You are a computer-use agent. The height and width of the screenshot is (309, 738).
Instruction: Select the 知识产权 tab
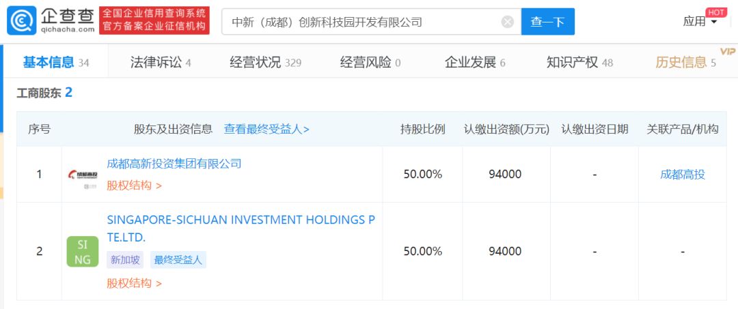tap(579, 63)
